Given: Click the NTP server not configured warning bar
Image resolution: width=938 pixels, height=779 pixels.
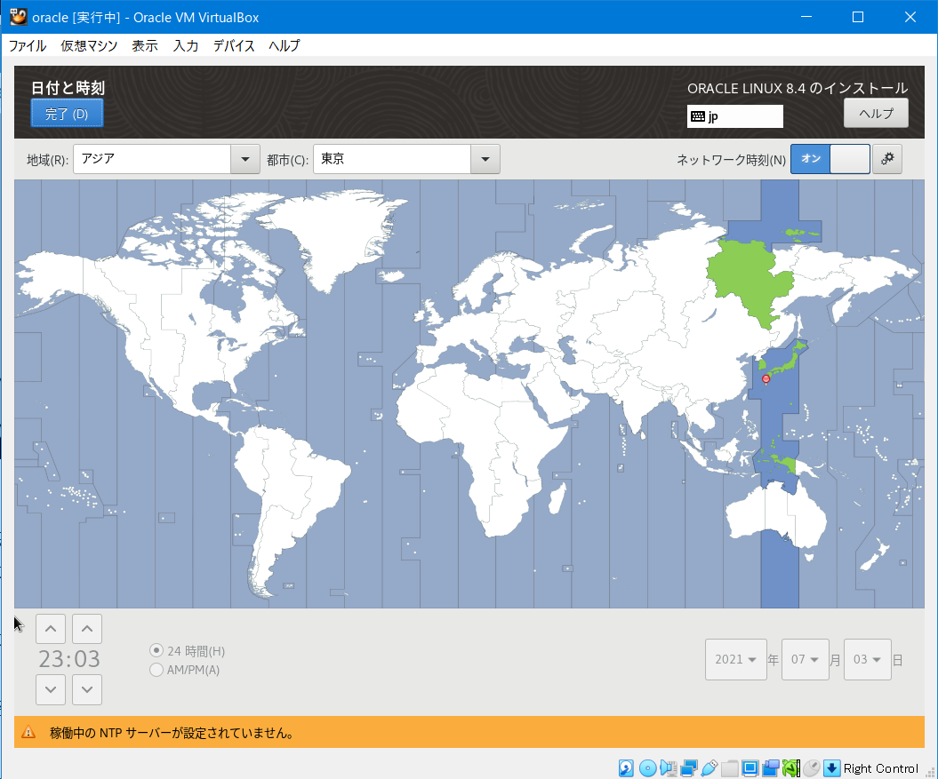Looking at the screenshot, I should click(x=469, y=733).
